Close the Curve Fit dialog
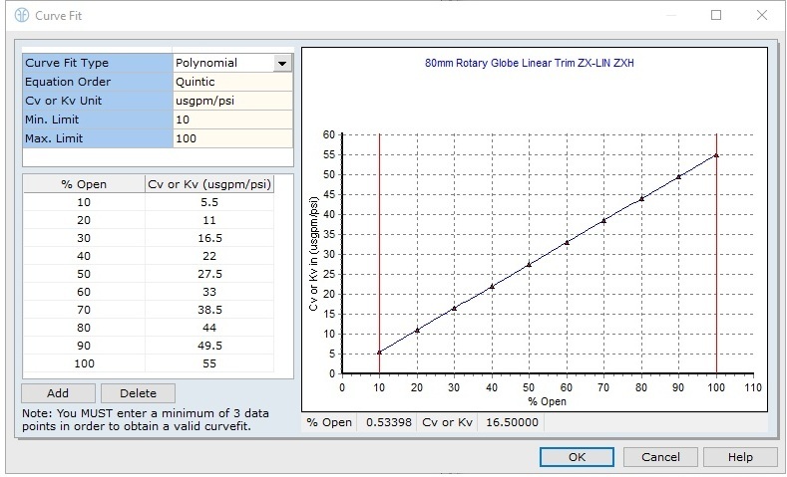 762,15
